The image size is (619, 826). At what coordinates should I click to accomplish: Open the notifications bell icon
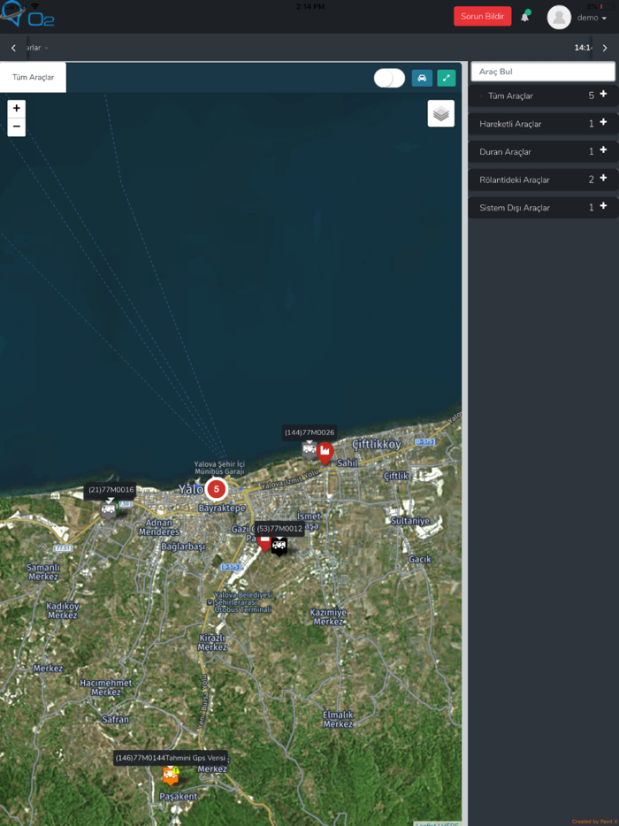(524, 17)
